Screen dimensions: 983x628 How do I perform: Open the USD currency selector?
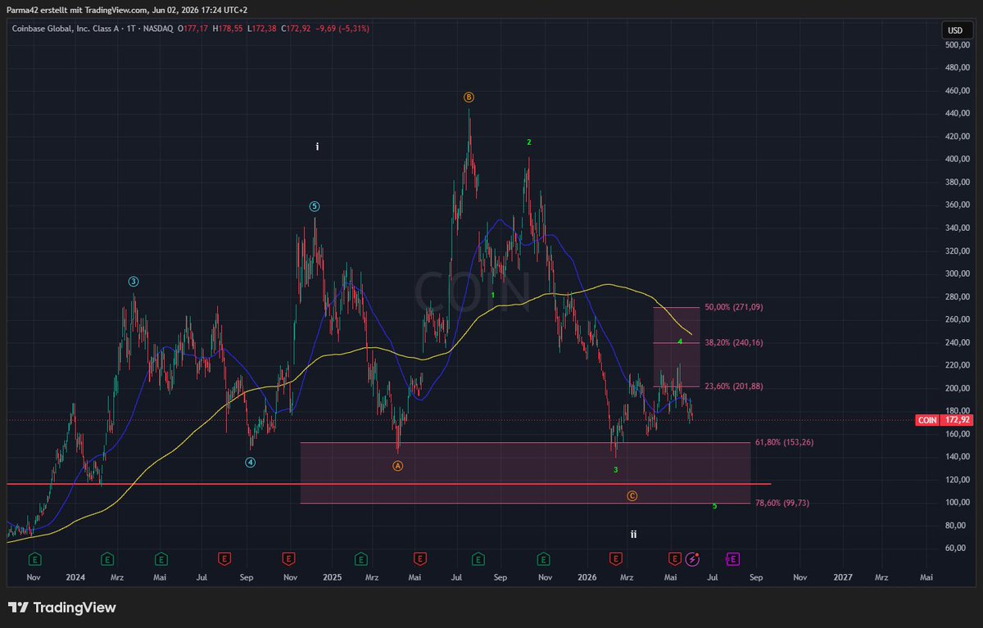pyautogui.click(x=955, y=30)
